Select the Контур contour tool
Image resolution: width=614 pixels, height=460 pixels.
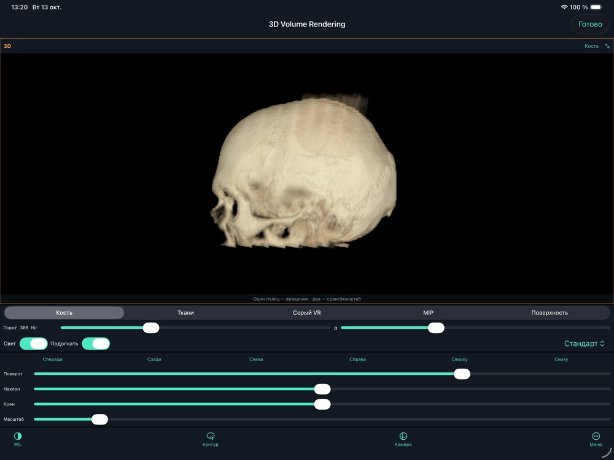tap(210, 439)
